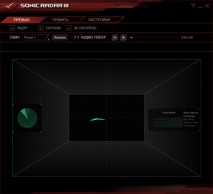Click the 0:5/1:44 playback time
Image resolution: width=213 pixels, height=194 pixels.
pyautogui.click(x=187, y=38)
